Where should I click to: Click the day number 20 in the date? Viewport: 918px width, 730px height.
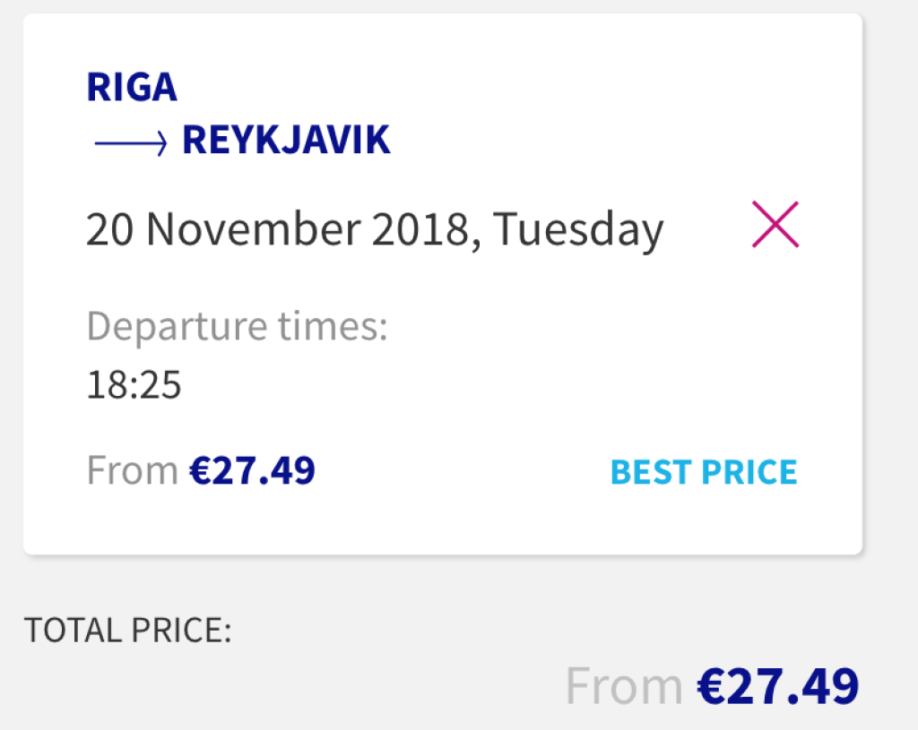pyautogui.click(x=109, y=230)
